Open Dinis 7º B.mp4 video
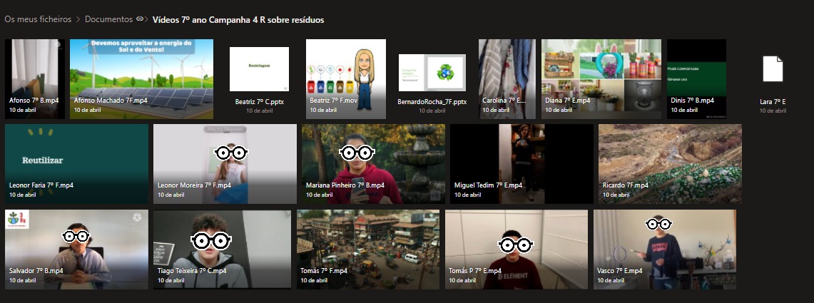This screenshot has height=303, width=814. (x=696, y=78)
